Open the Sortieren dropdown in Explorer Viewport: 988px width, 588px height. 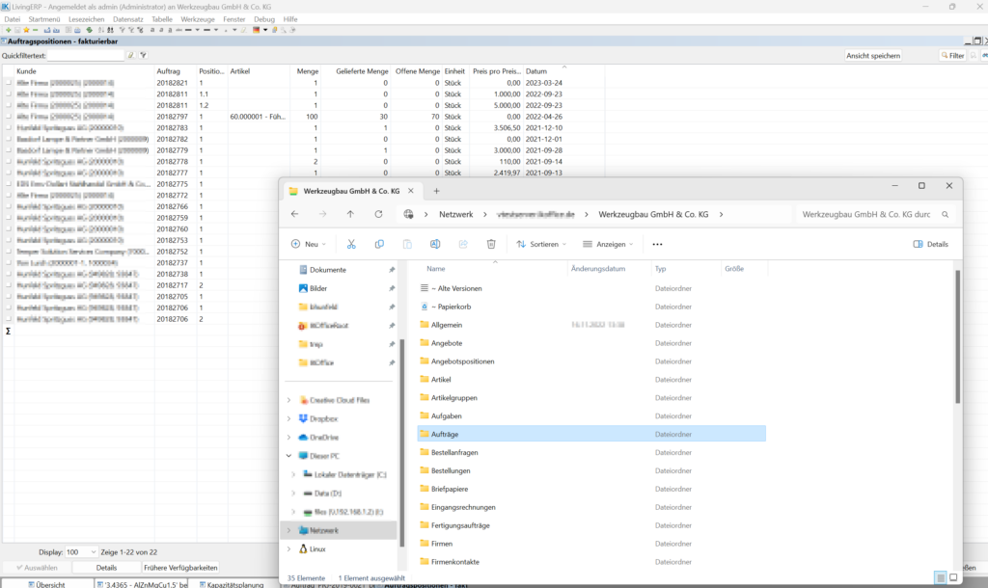coord(541,244)
